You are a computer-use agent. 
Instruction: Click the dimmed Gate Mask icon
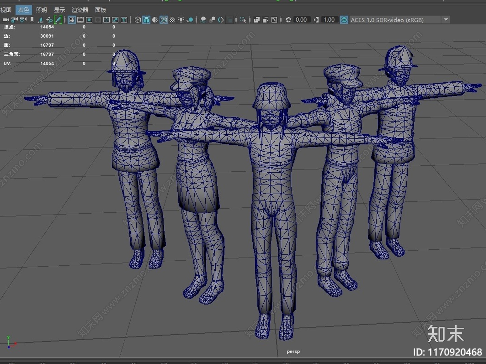point(98,20)
